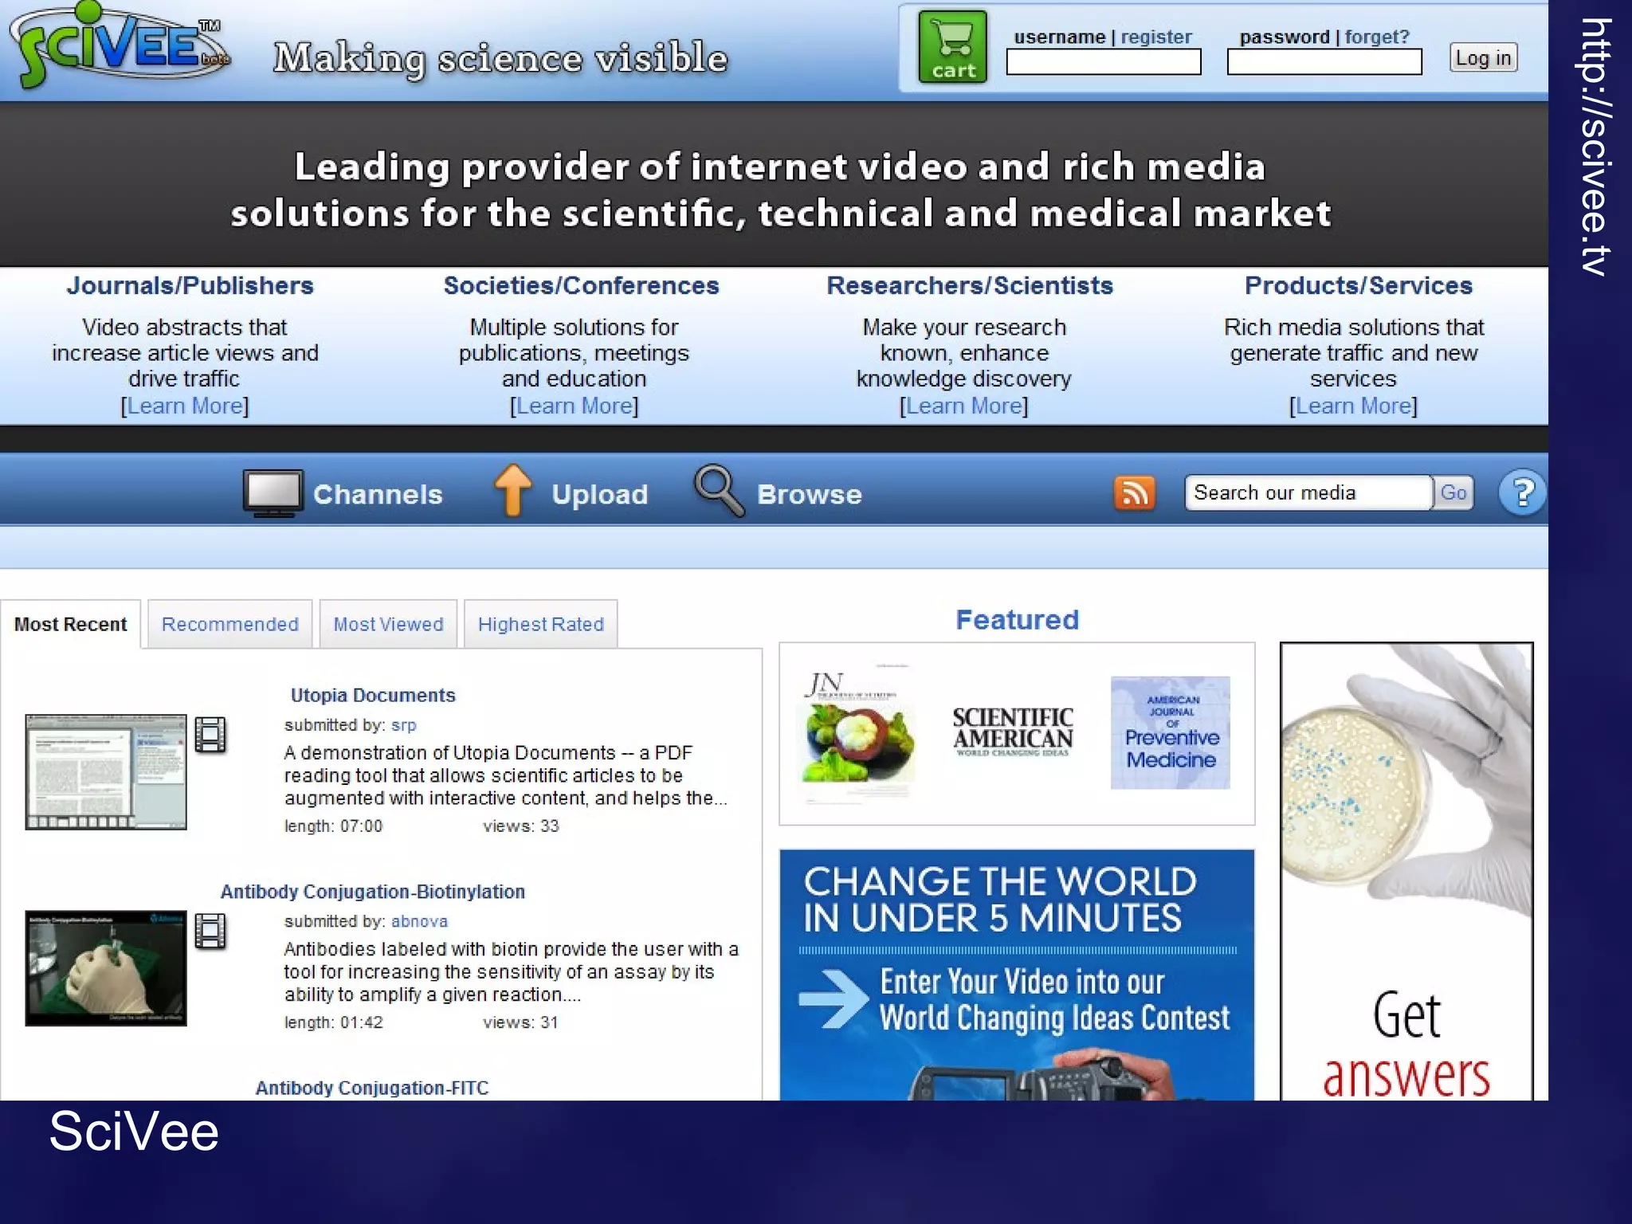Click the orange RSS feed icon

1134,492
